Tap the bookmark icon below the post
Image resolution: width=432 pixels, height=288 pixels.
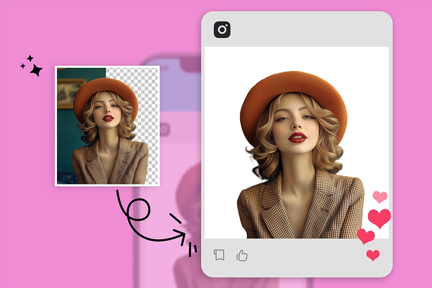point(219,255)
